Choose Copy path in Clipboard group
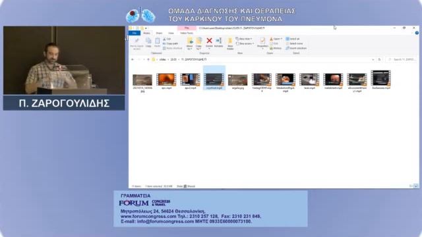Screen dimensions: 422x237 click(x=171, y=43)
